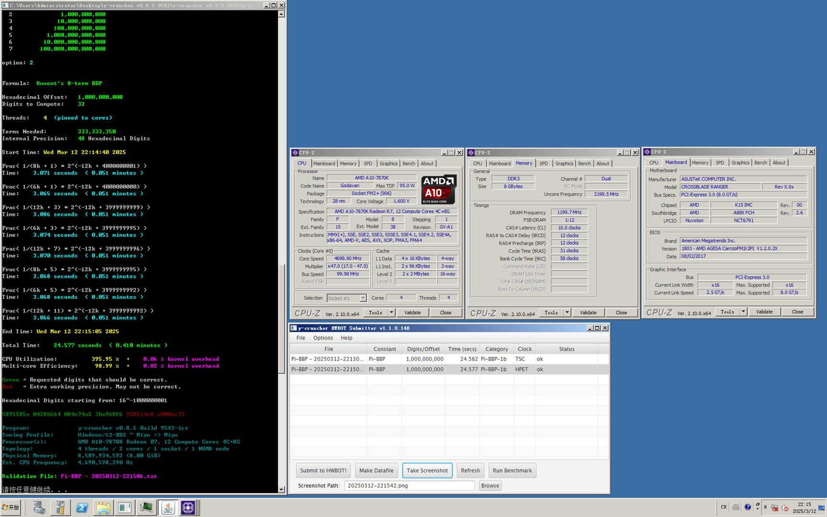Click console scrollbar up arrow
This screenshot has width=827, height=517.
coord(281,14)
